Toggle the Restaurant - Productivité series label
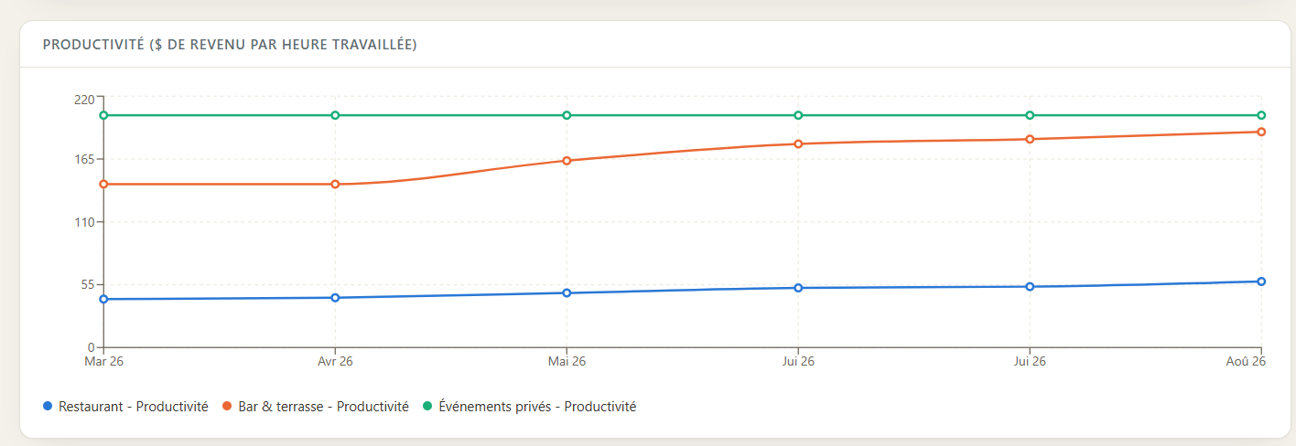 tap(134, 407)
